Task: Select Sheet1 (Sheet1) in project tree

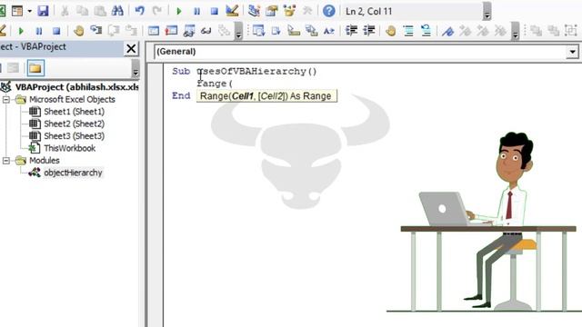Action: tap(74, 112)
